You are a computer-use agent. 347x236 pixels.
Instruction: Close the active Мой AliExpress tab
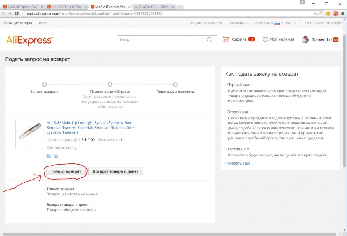pyautogui.click(x=130, y=7)
